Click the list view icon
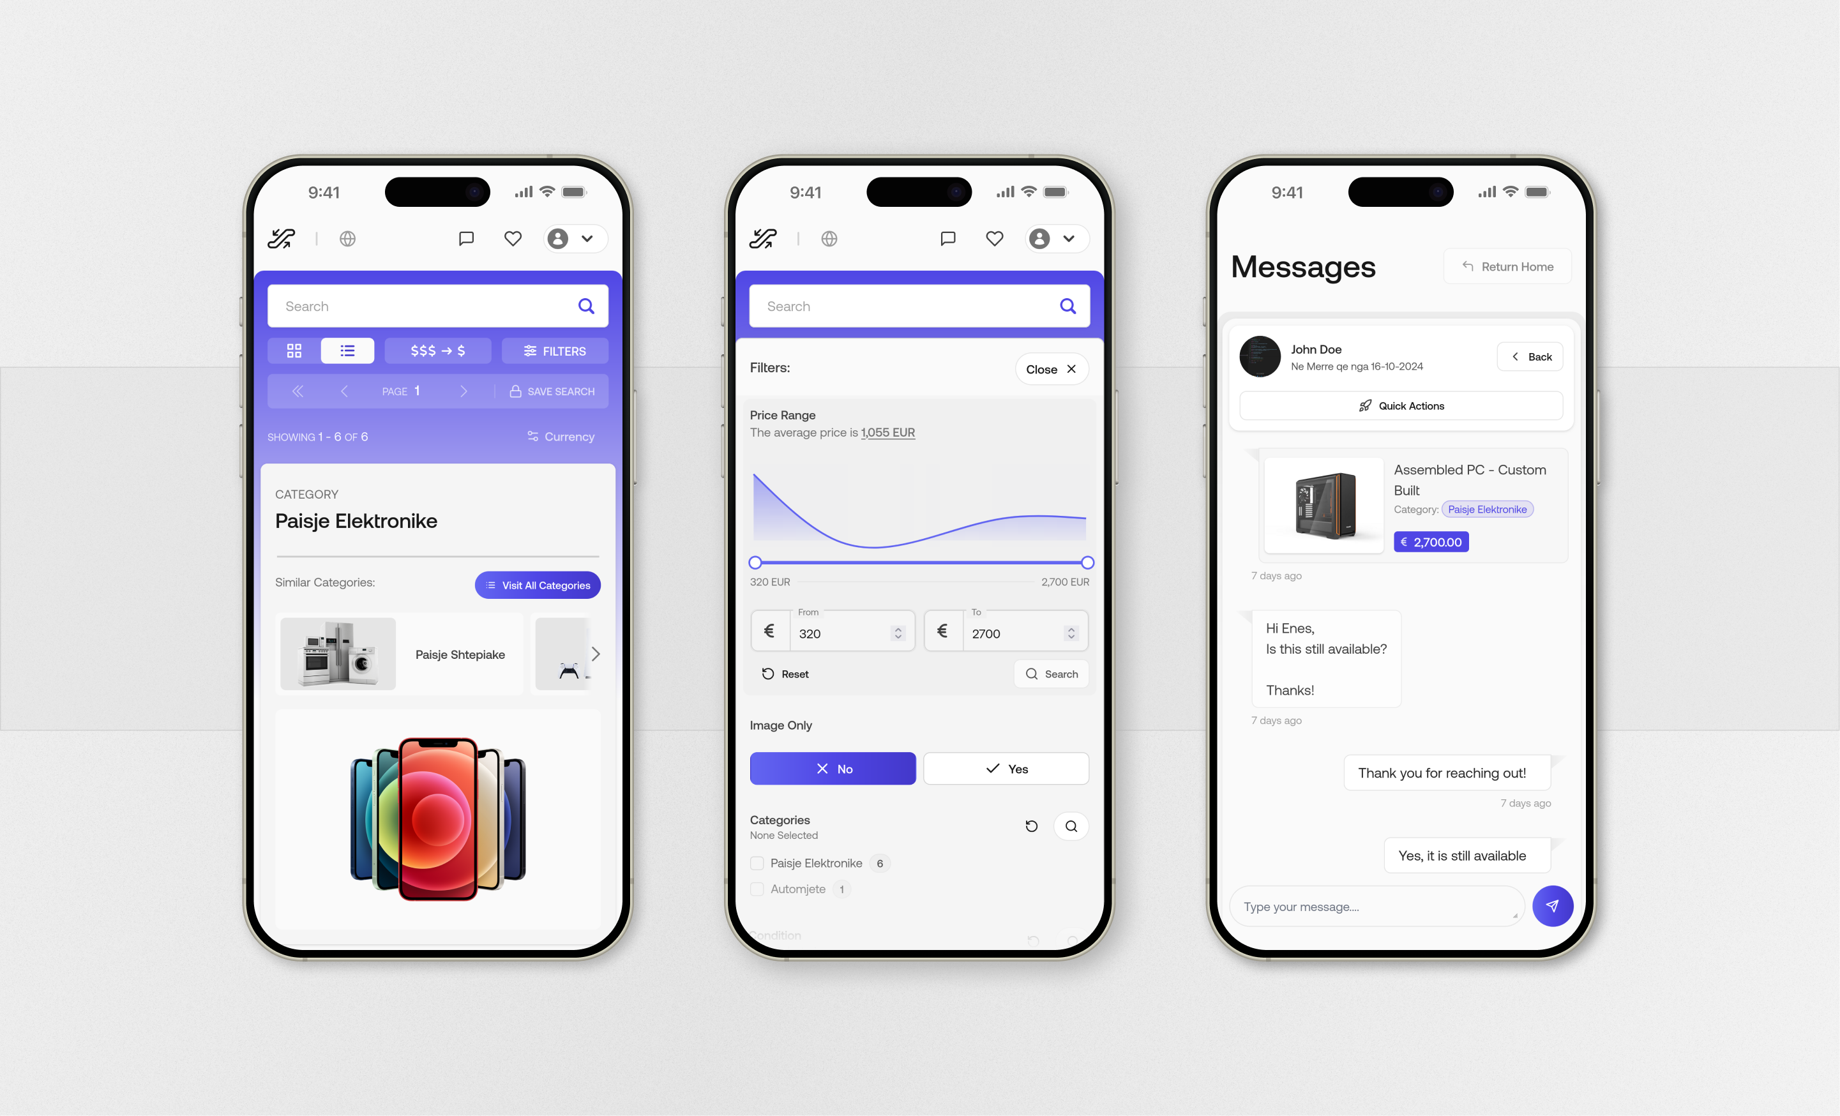 pyautogui.click(x=347, y=351)
